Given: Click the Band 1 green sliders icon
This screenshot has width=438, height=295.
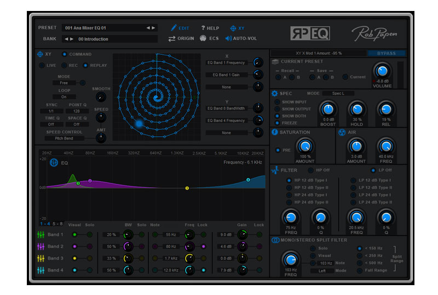Looking at the screenshot, I should (x=41, y=235).
